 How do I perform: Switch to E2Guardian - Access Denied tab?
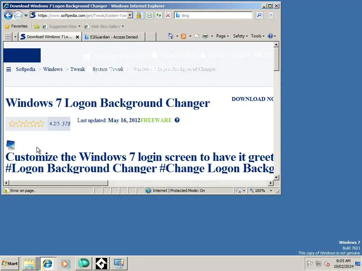click(x=113, y=37)
